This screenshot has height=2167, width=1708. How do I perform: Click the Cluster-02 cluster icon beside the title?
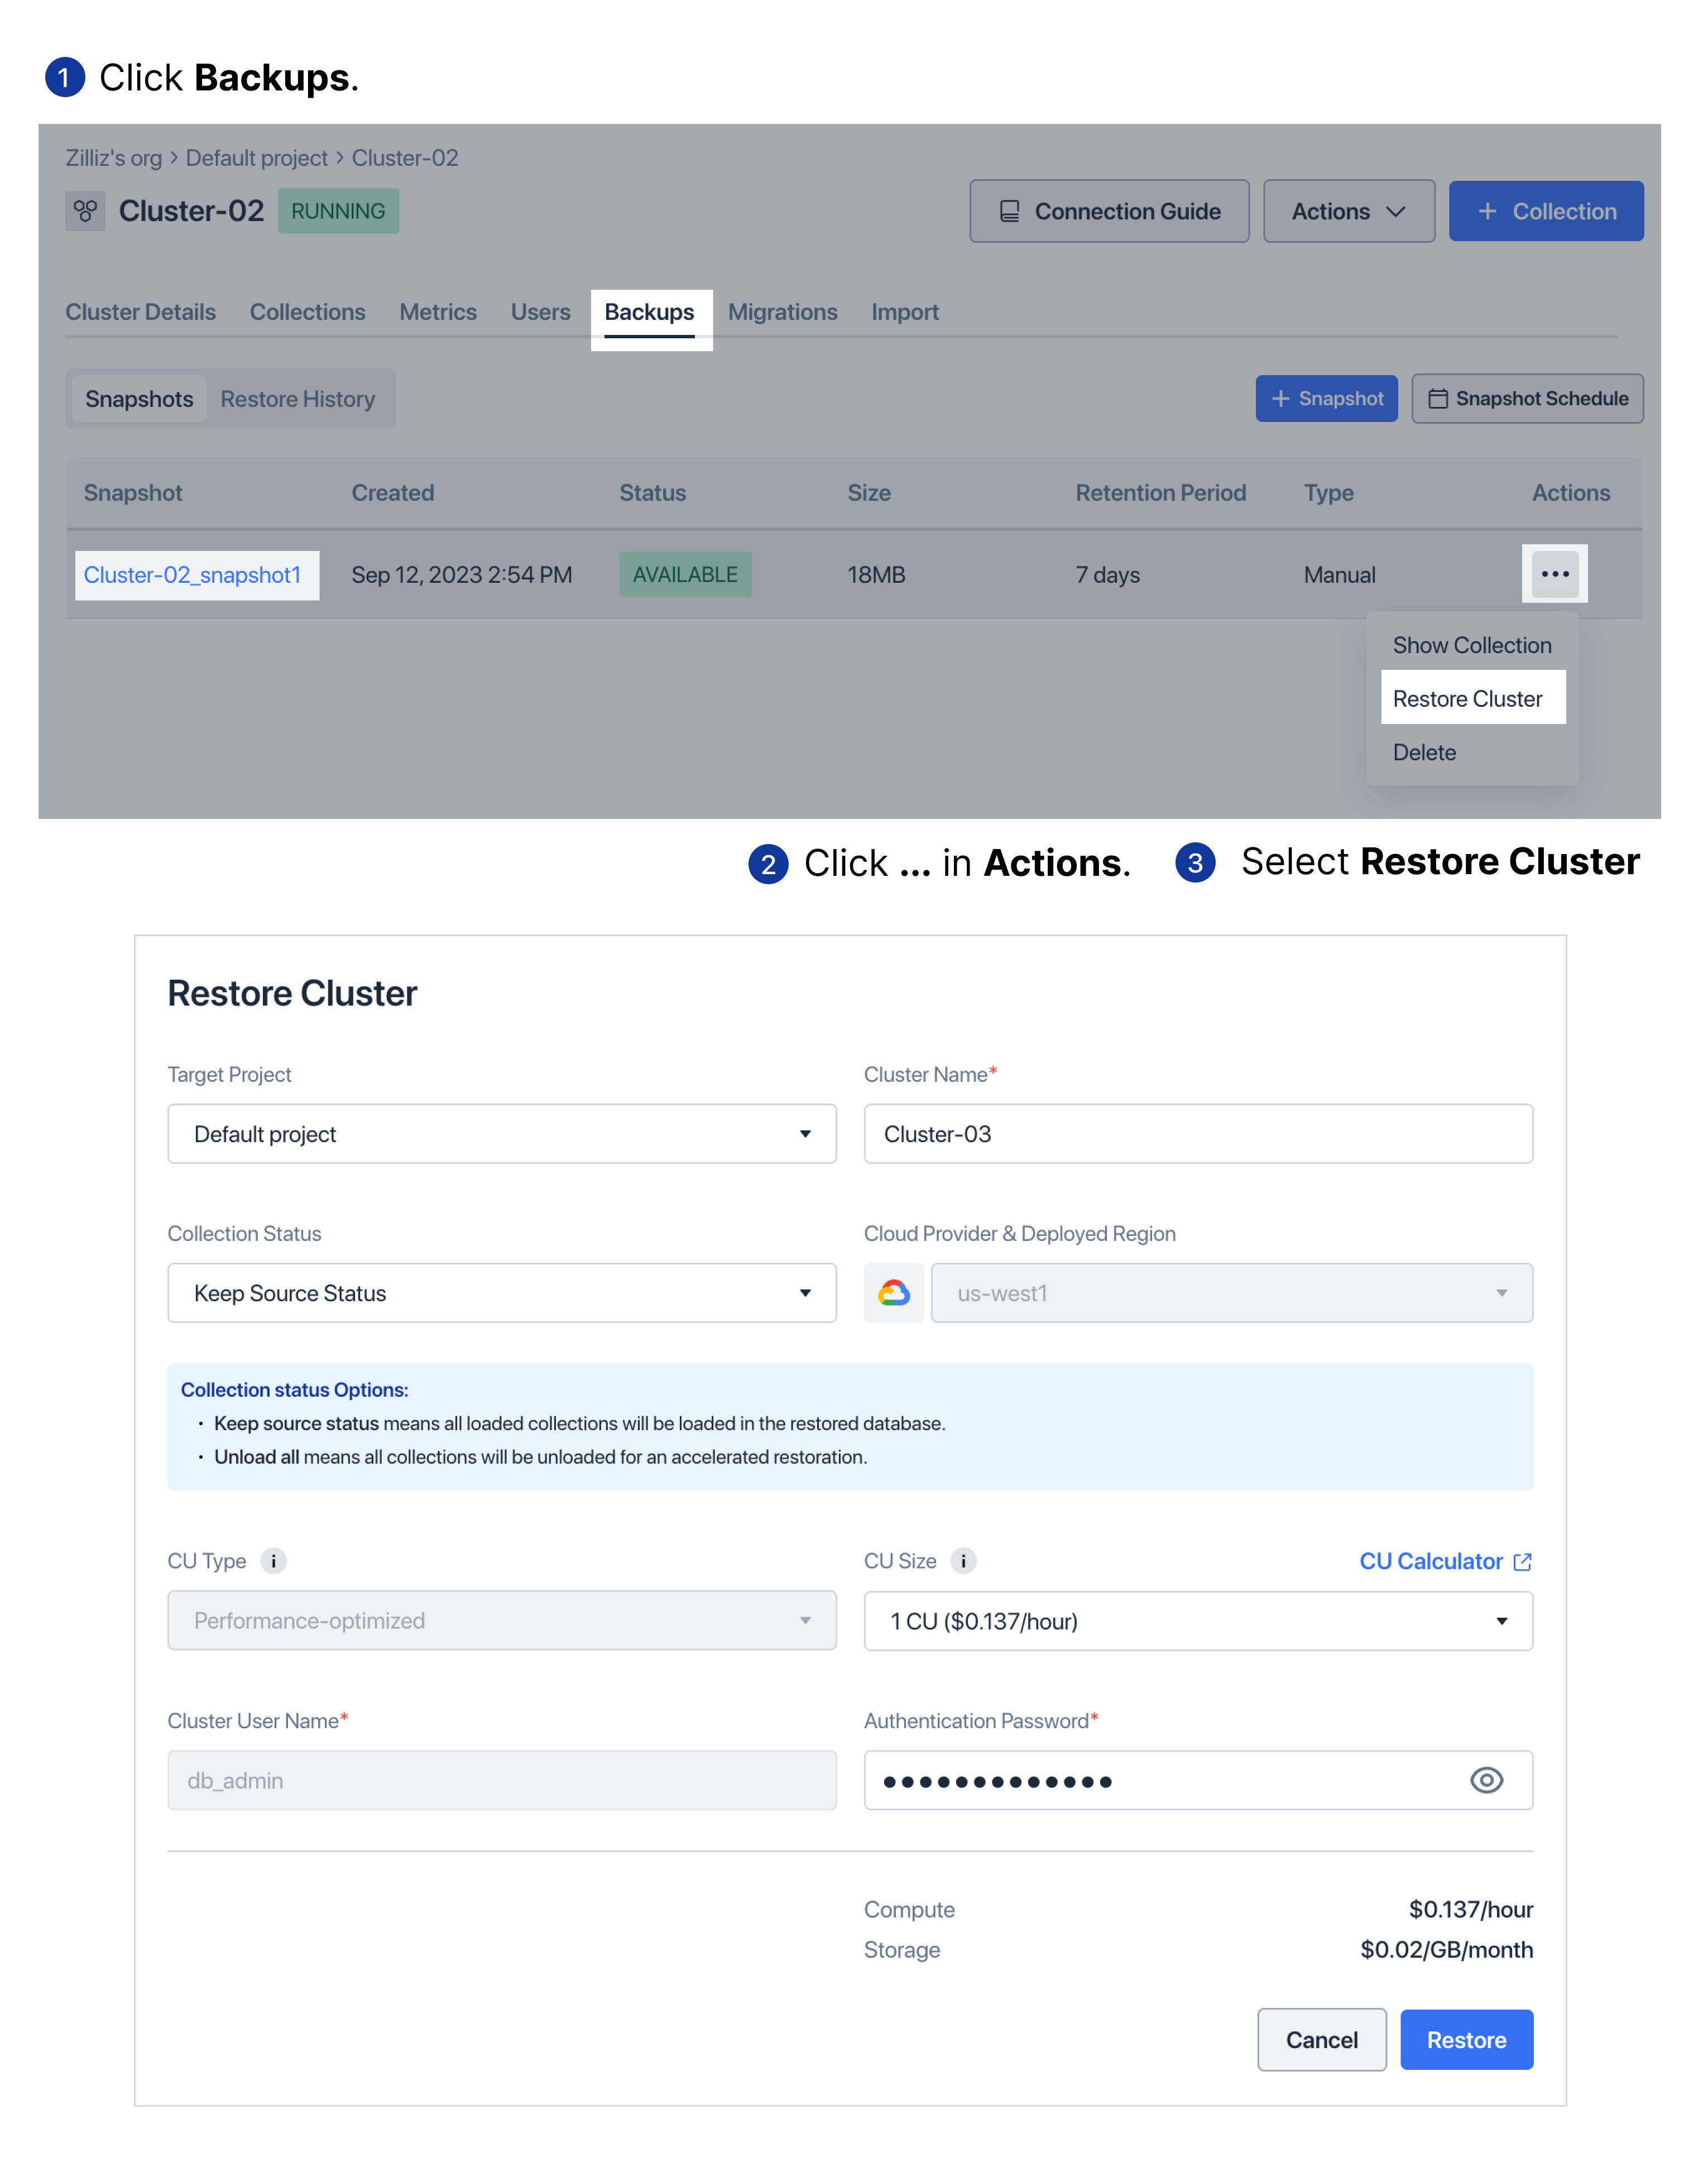coord(85,211)
